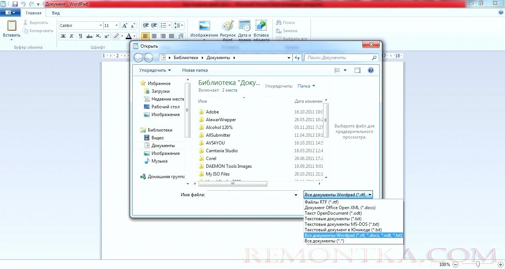Click the Undo arrow in title bar
Screen dimensions: 505x269
[x=23, y=4]
